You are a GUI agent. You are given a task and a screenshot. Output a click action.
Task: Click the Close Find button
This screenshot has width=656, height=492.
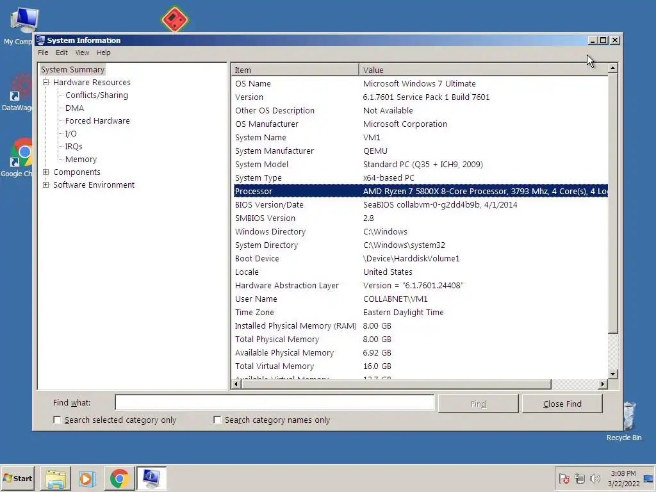[562, 404]
